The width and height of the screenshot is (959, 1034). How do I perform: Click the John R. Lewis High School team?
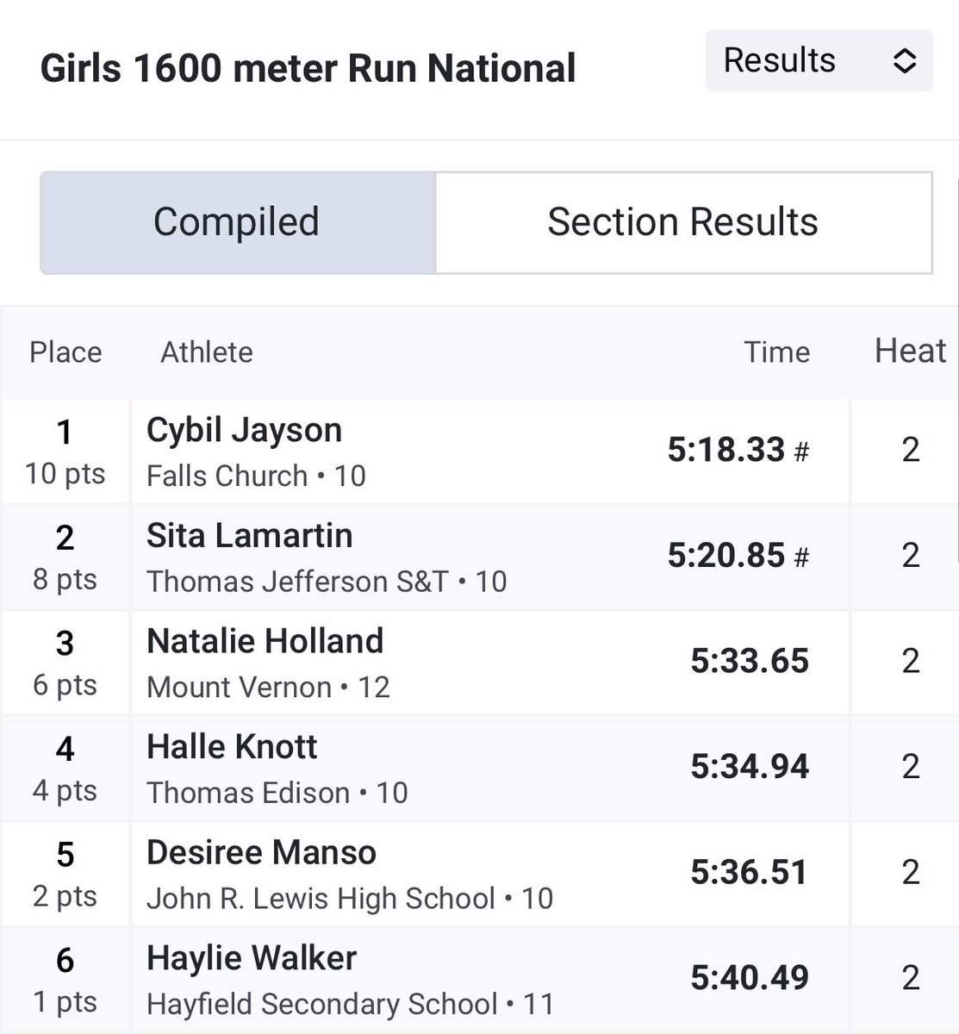pos(321,899)
